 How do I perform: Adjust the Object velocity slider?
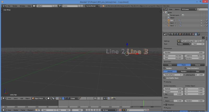[x=173, y=101]
